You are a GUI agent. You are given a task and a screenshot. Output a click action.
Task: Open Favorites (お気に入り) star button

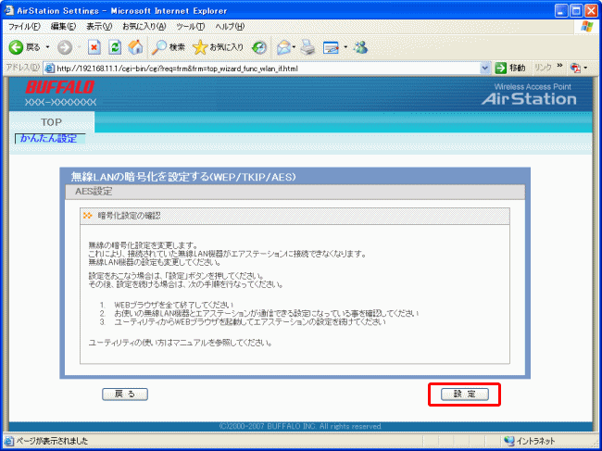click(219, 46)
